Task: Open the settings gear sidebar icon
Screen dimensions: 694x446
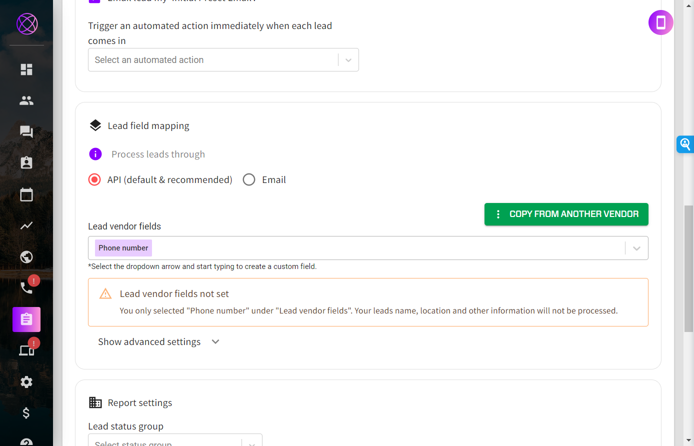Action: tap(26, 382)
